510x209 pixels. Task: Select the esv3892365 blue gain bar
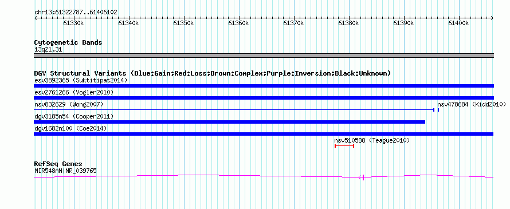pyautogui.click(x=264, y=86)
